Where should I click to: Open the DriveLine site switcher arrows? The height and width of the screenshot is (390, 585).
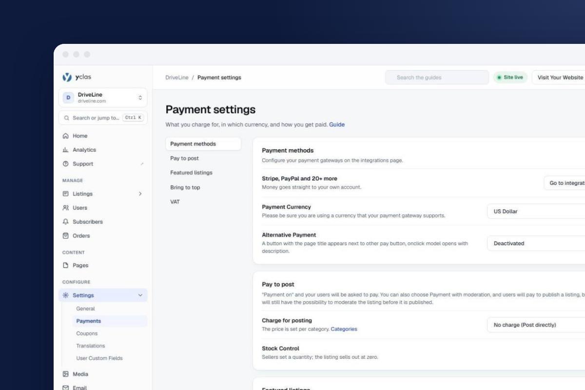pos(140,97)
